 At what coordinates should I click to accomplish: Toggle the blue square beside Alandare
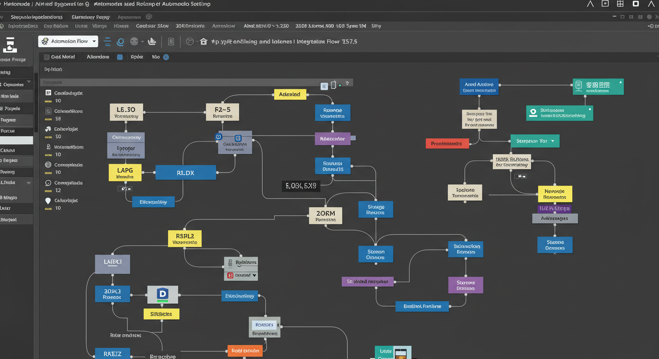point(120,57)
